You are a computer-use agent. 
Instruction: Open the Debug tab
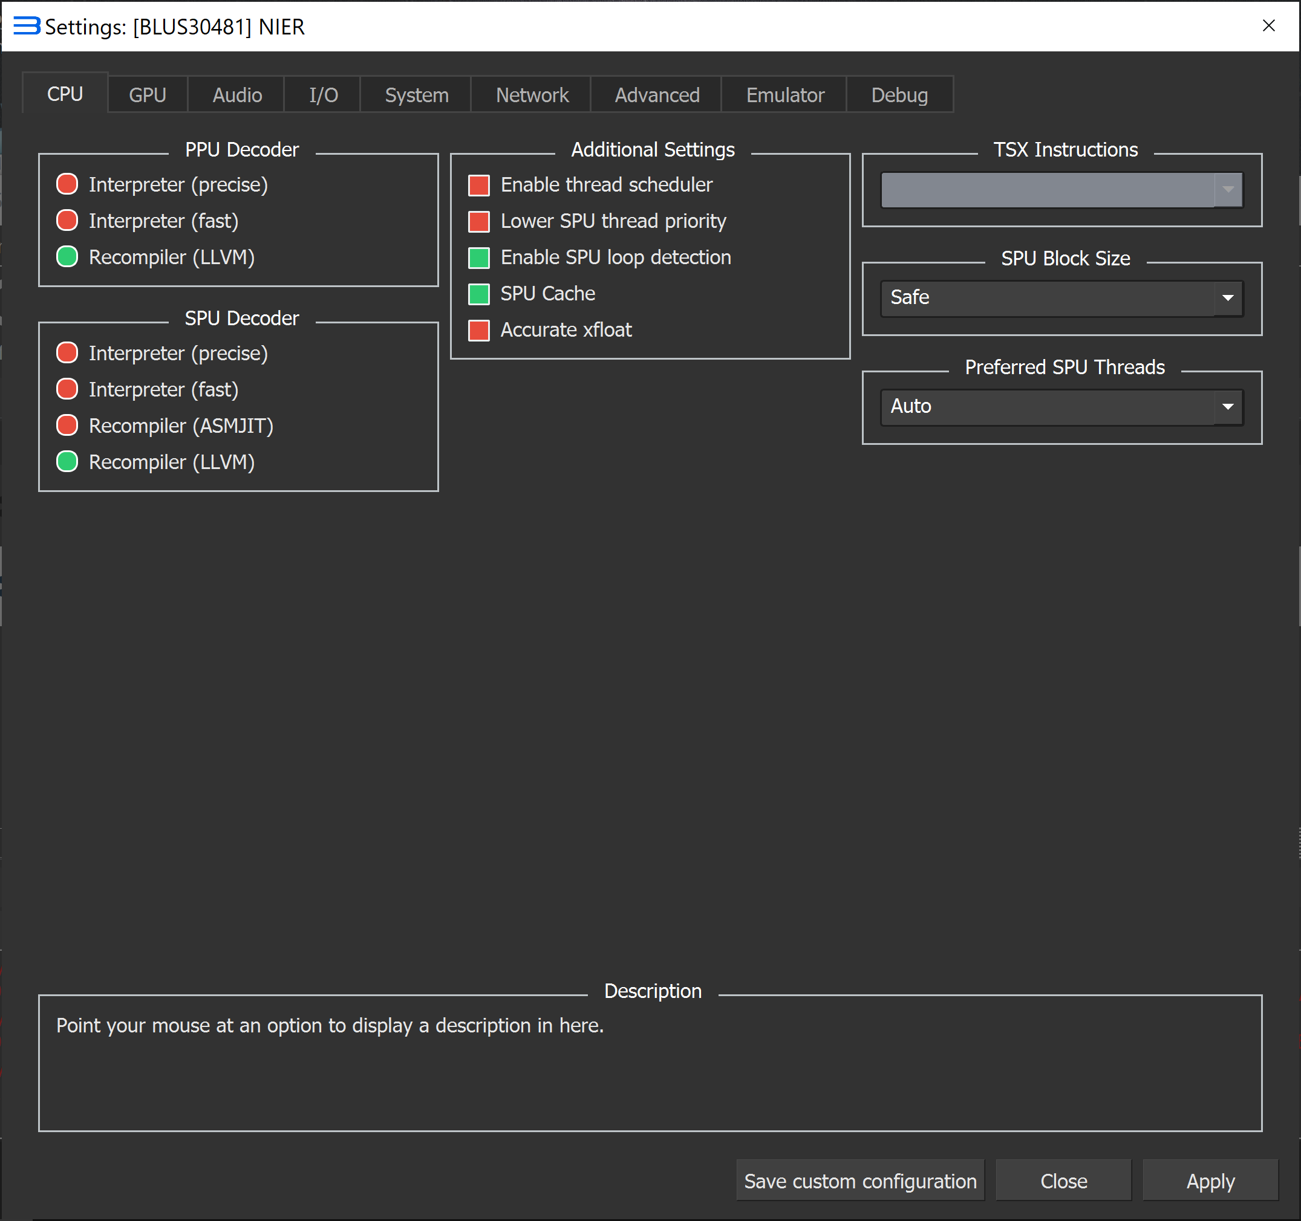(x=899, y=95)
